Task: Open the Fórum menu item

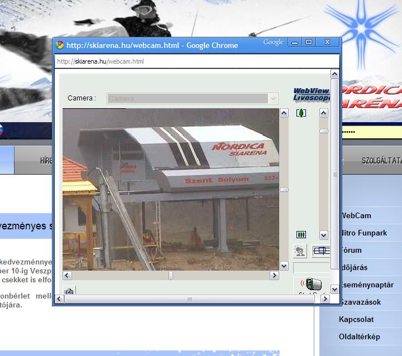Action: pyautogui.click(x=351, y=250)
